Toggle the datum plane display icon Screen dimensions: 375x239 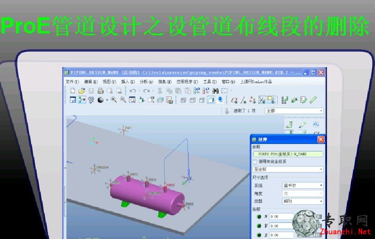234,100
